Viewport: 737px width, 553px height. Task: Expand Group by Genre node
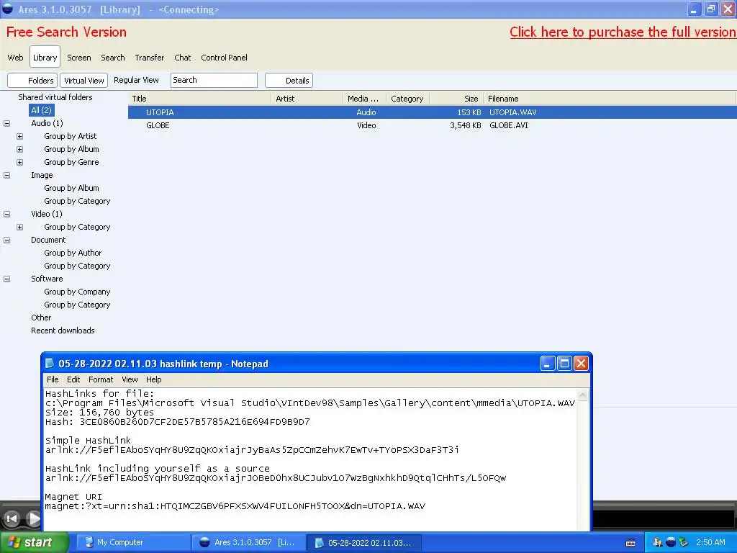tap(19, 162)
